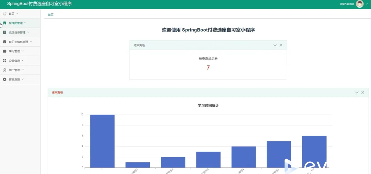
Task: Open the admin account dropdown arrow
Action: click(367, 4)
